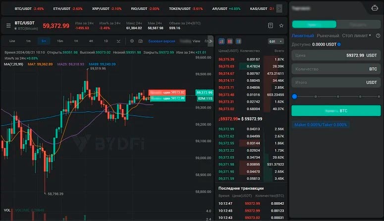384x221 pixels.
Task: Select ETH/USDT in the top ticker
Action: 67,8
